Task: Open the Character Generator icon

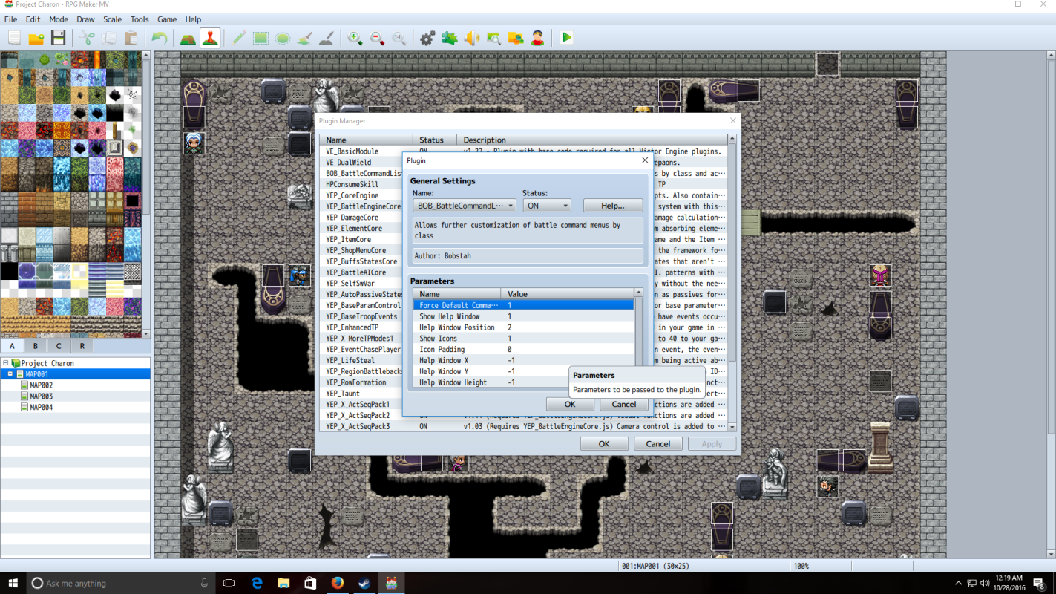Action: point(538,38)
